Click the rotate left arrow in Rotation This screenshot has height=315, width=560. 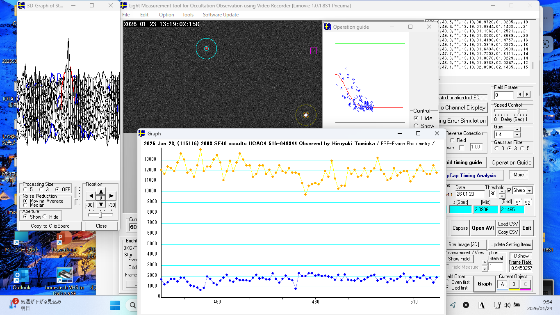[x=91, y=196]
